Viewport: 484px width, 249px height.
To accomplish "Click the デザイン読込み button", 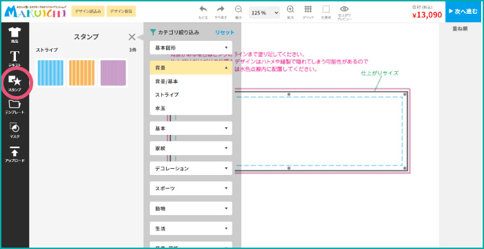I will coord(88,11).
